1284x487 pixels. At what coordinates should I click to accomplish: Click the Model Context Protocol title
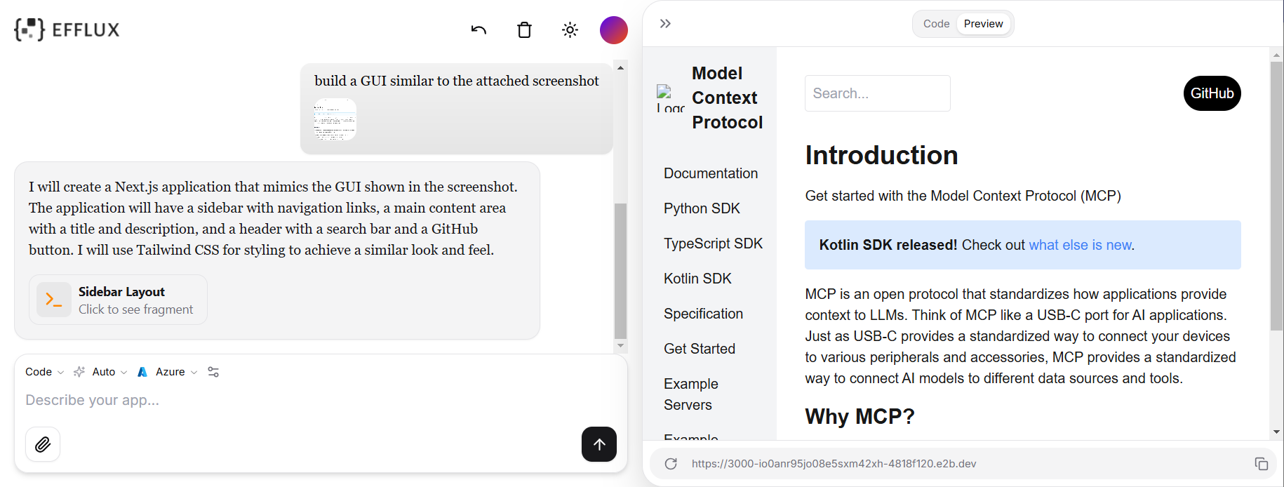[727, 98]
